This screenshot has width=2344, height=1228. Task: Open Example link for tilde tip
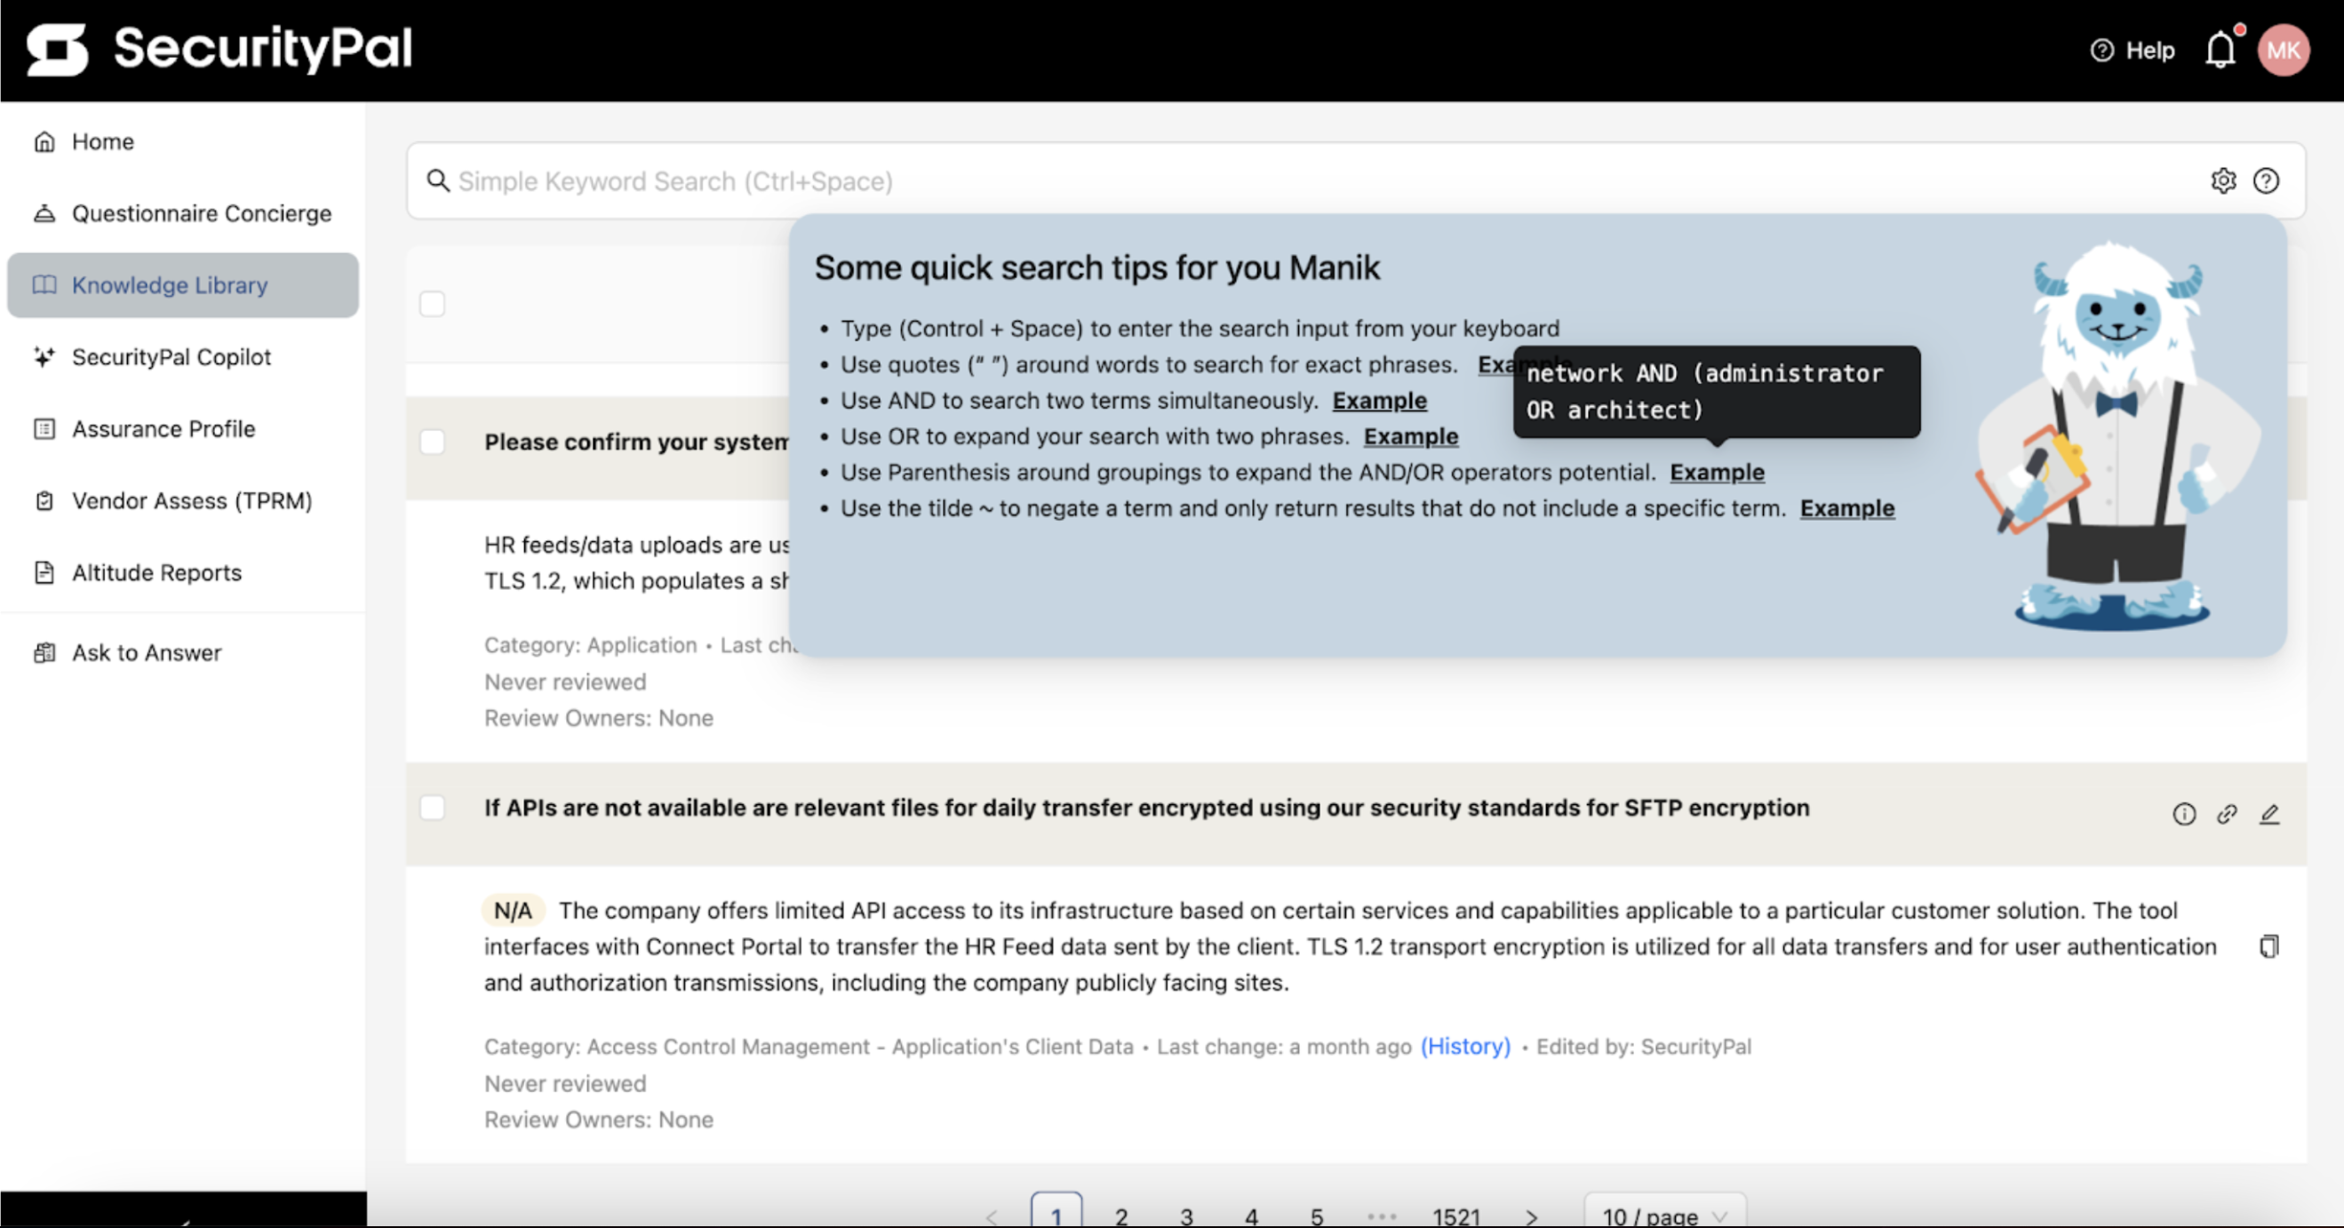click(1847, 508)
